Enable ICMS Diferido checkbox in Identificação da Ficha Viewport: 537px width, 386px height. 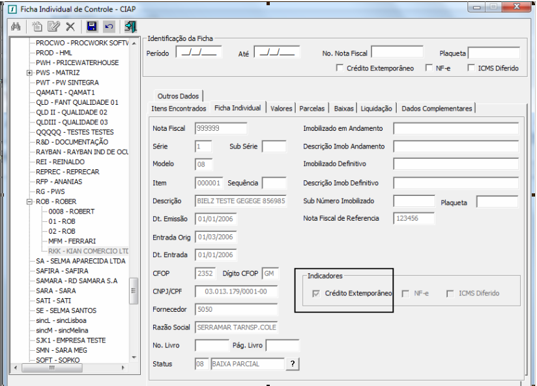pos(471,68)
